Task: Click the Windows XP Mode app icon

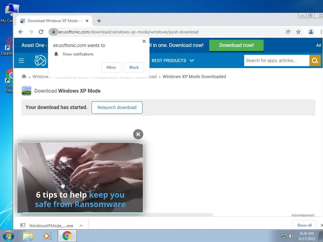Action: click(26, 91)
